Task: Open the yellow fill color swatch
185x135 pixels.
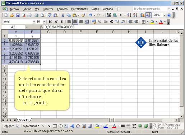Action: pos(152,22)
